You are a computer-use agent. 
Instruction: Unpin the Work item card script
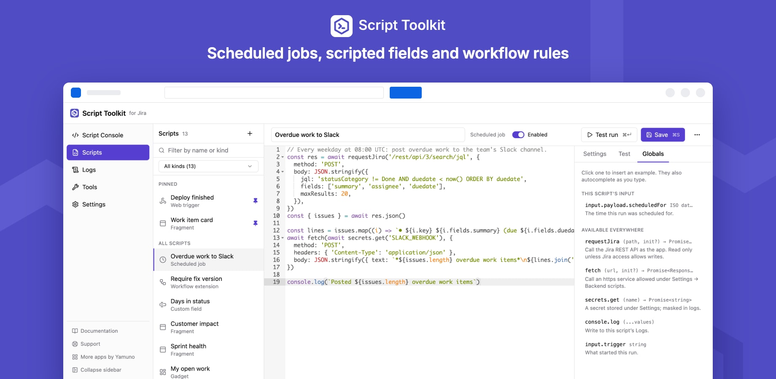point(255,223)
